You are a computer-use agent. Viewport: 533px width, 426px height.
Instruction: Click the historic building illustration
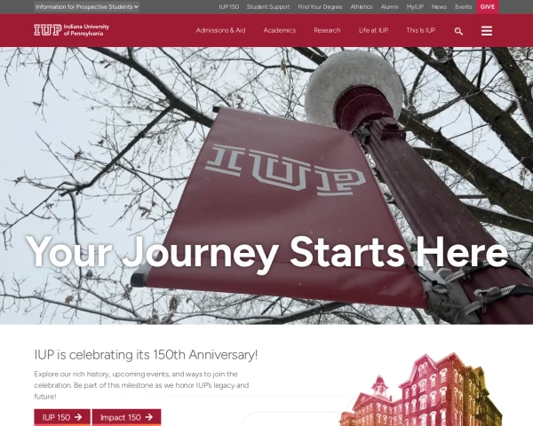[421, 390]
